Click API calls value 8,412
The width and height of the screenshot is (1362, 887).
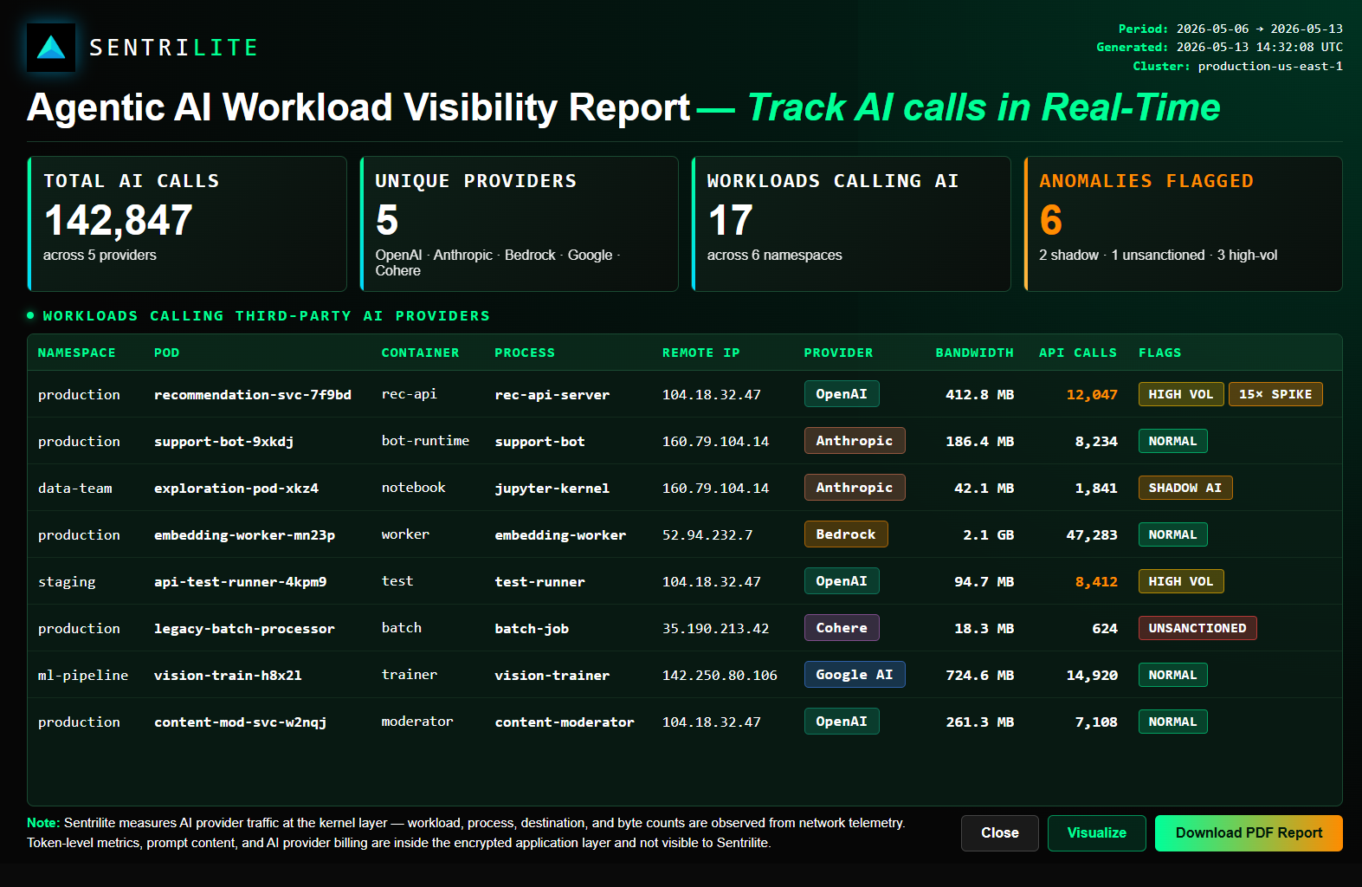1096,582
